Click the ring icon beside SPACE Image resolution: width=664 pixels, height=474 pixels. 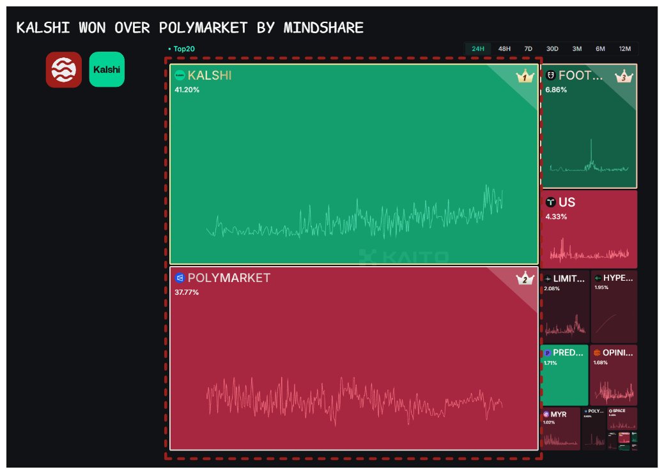[611, 411]
